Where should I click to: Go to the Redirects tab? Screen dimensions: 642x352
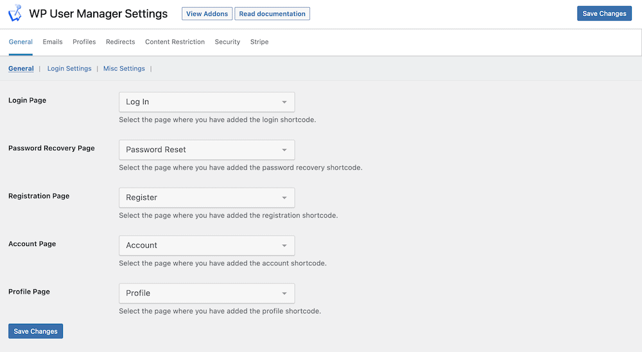[121, 42]
